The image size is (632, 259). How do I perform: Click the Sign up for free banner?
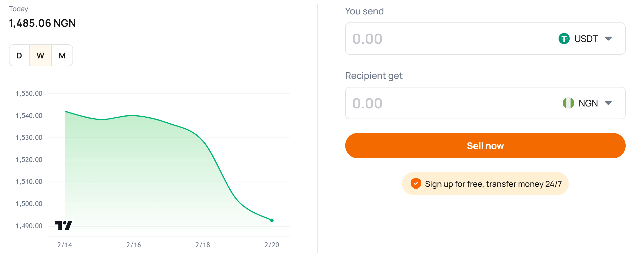(493, 184)
